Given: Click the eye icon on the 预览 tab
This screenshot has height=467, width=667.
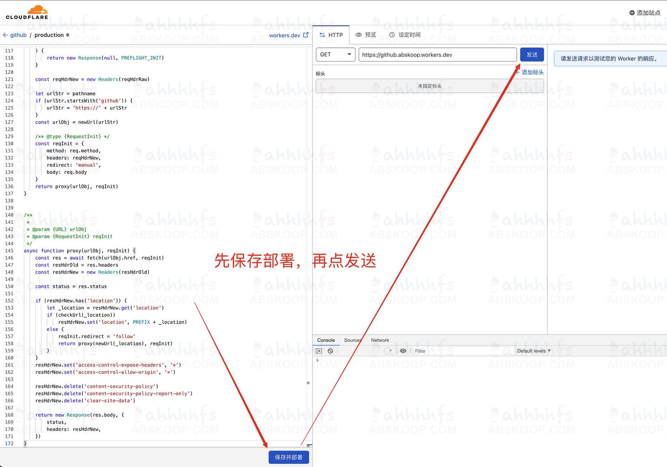Looking at the screenshot, I should click(359, 35).
